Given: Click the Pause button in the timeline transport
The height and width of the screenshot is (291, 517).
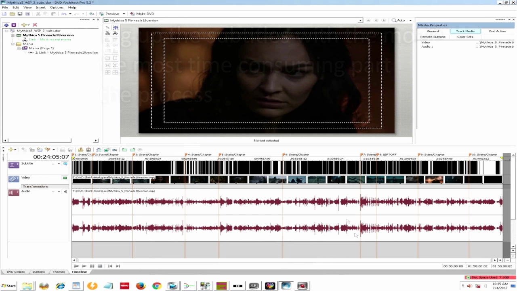Looking at the screenshot, I should 92,266.
